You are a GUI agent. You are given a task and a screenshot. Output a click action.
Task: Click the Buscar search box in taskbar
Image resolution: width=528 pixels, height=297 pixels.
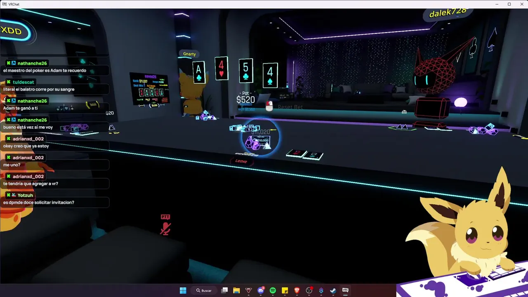(x=204, y=290)
